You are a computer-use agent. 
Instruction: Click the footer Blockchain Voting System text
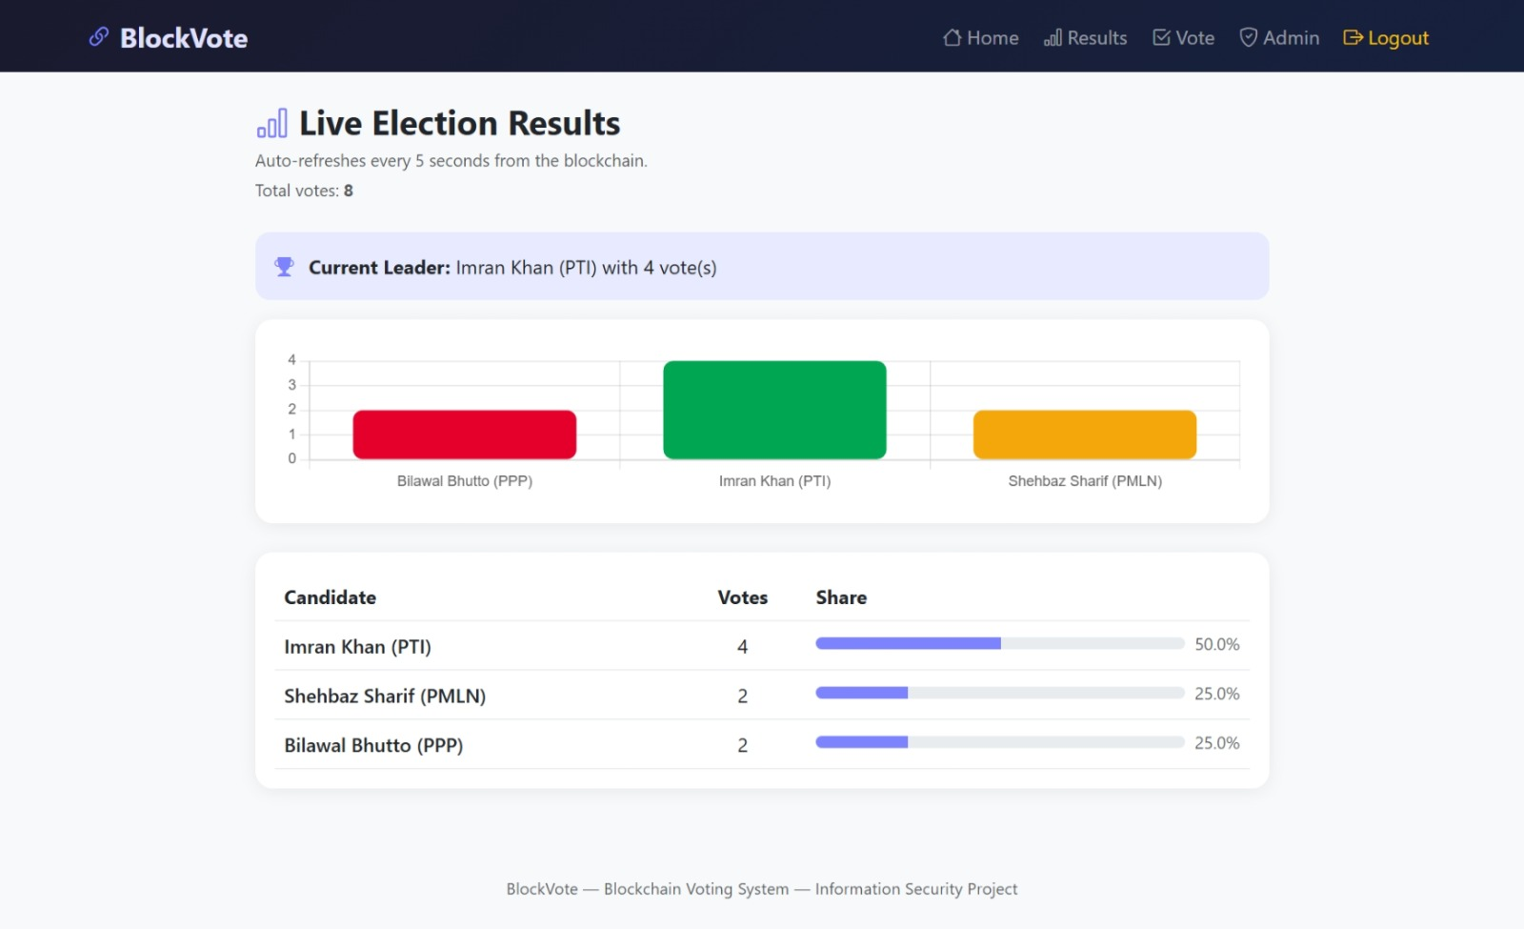click(696, 889)
